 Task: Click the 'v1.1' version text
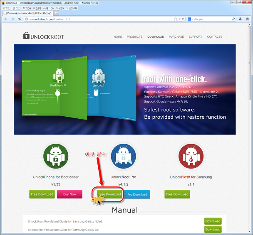point(191,184)
